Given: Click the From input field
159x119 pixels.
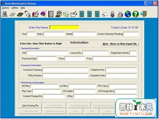Looking at the screenshot, I should pyautogui.click(x=115, y=59).
